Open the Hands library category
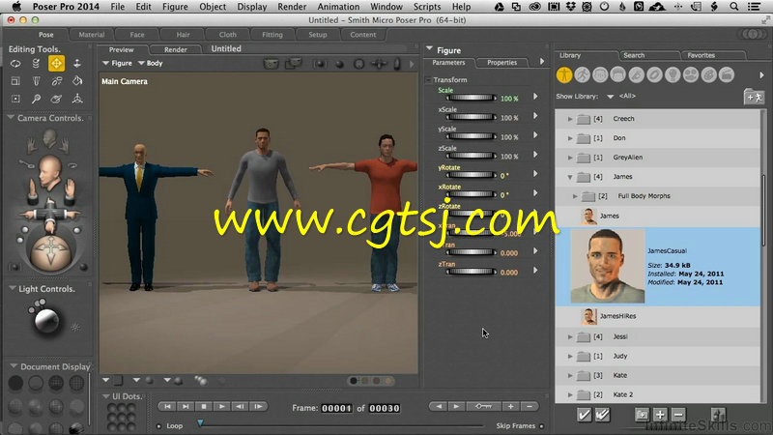Image resolution: width=773 pixels, height=435 pixels. [x=637, y=75]
